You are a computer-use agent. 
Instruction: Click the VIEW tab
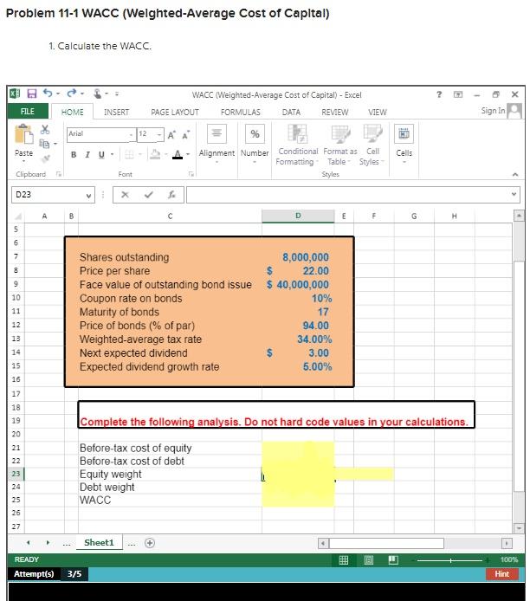pyautogui.click(x=377, y=113)
